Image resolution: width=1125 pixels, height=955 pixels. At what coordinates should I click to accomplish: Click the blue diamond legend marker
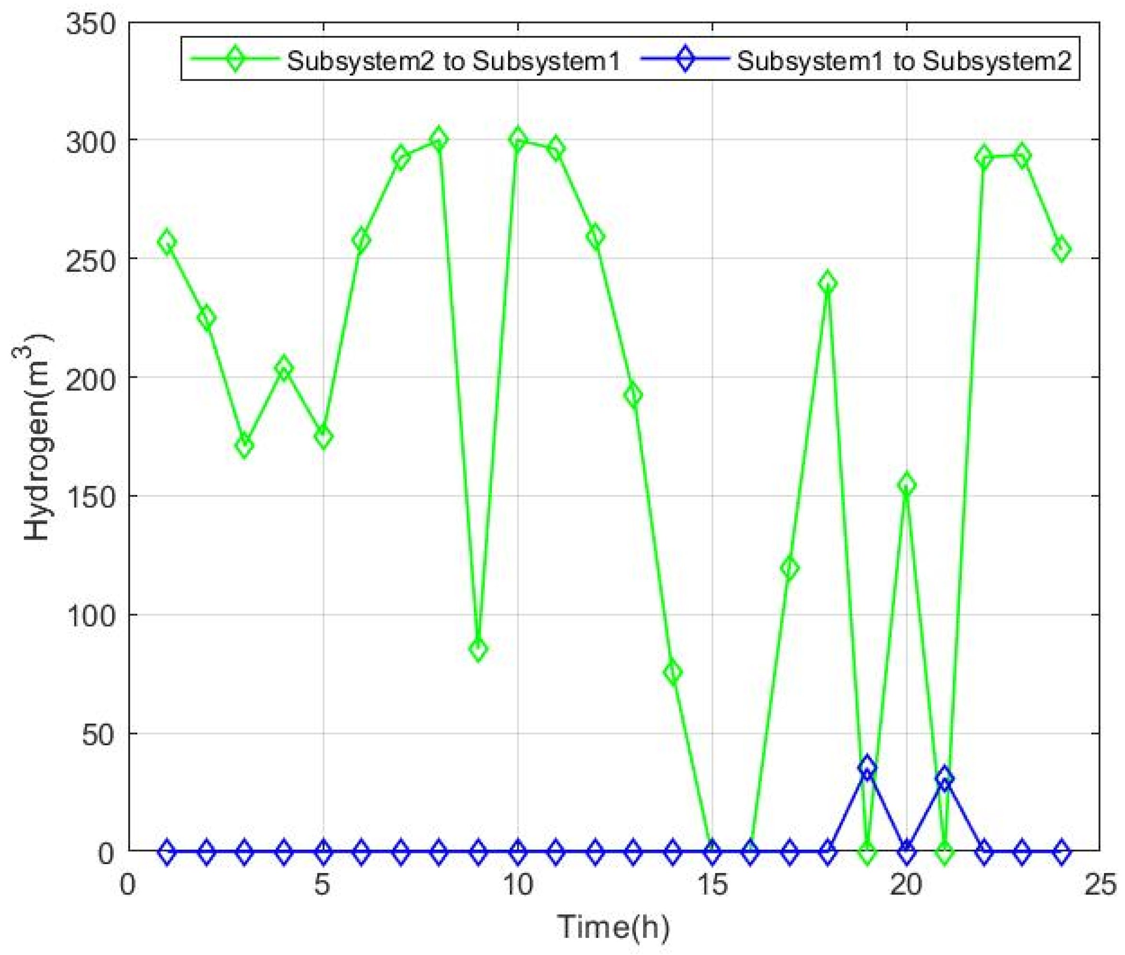pos(685,59)
